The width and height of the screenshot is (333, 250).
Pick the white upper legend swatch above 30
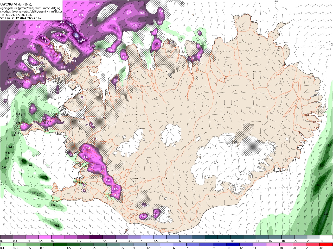tap(326, 237)
